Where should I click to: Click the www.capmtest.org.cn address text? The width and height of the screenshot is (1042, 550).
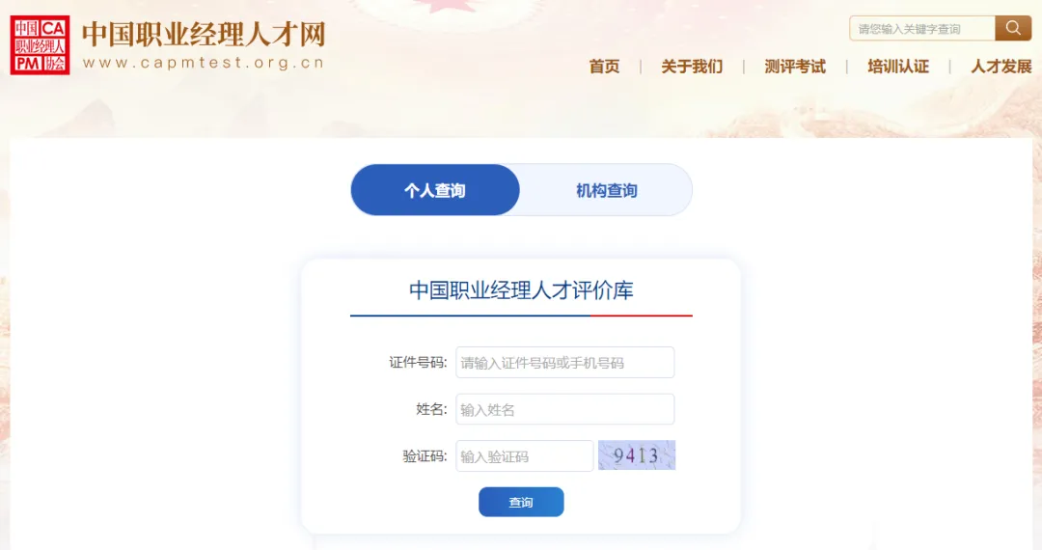(204, 63)
